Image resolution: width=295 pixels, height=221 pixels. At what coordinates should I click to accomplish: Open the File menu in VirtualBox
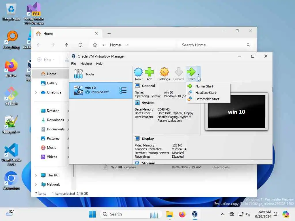[x=73, y=64]
